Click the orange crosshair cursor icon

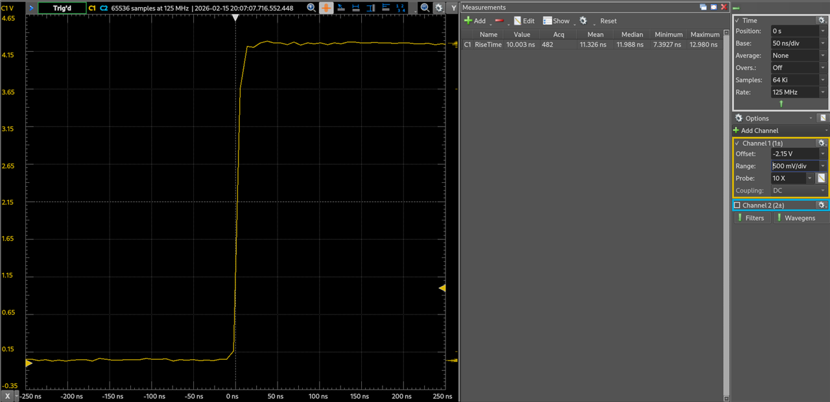326,8
